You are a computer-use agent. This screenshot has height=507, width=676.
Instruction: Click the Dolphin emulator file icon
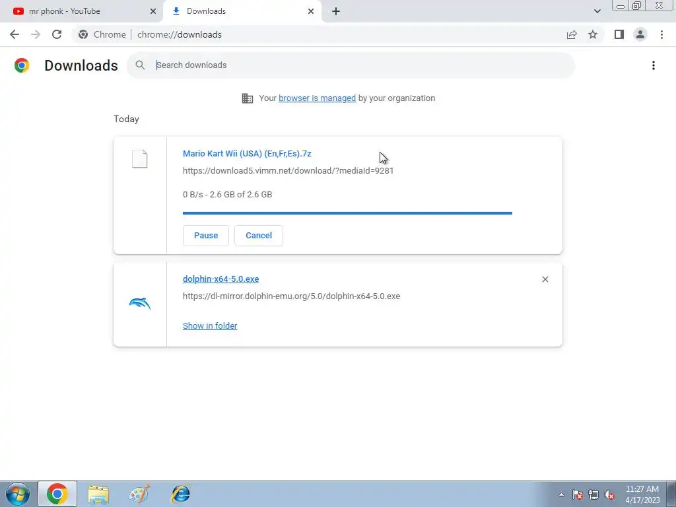click(x=140, y=304)
